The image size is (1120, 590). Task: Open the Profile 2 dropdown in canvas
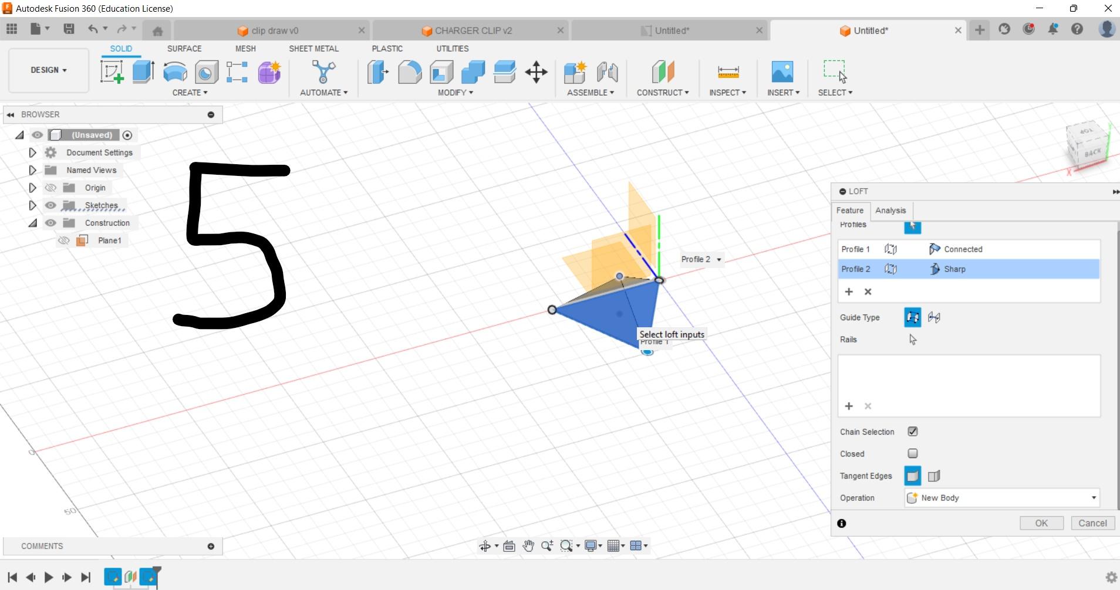pyautogui.click(x=718, y=259)
